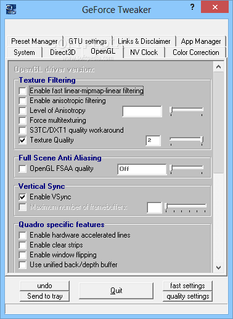
Task: Tick Enable clear strips checkbox
Action: (22, 245)
